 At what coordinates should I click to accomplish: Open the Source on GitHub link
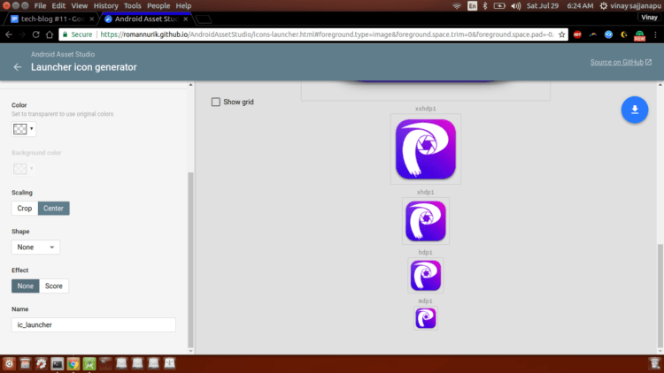click(x=621, y=62)
